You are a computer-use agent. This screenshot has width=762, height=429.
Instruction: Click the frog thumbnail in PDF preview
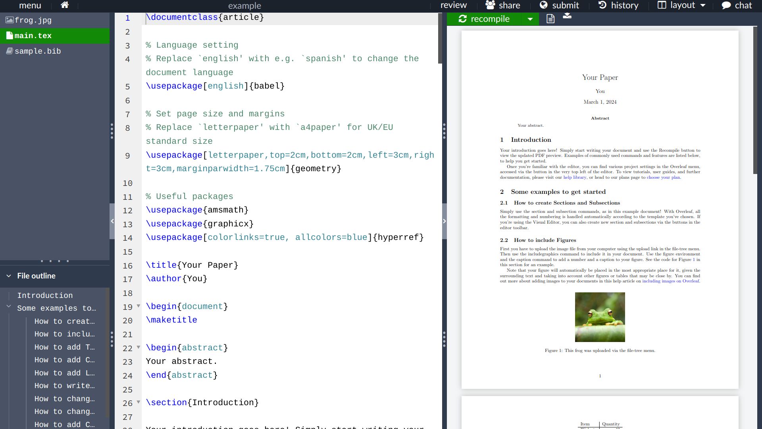600,317
